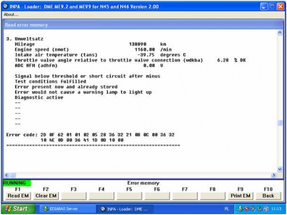Click the Mileage value 138890
Screen dimensions: 287x215
[x=138, y=44]
